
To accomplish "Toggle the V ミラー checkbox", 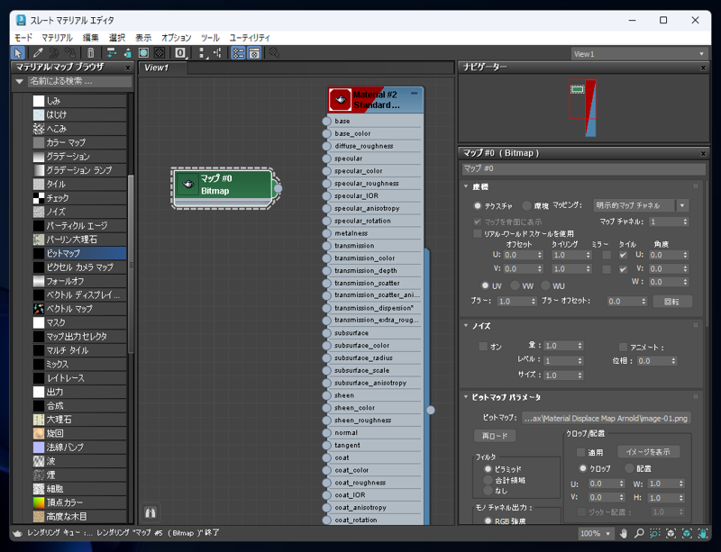I will (x=607, y=269).
